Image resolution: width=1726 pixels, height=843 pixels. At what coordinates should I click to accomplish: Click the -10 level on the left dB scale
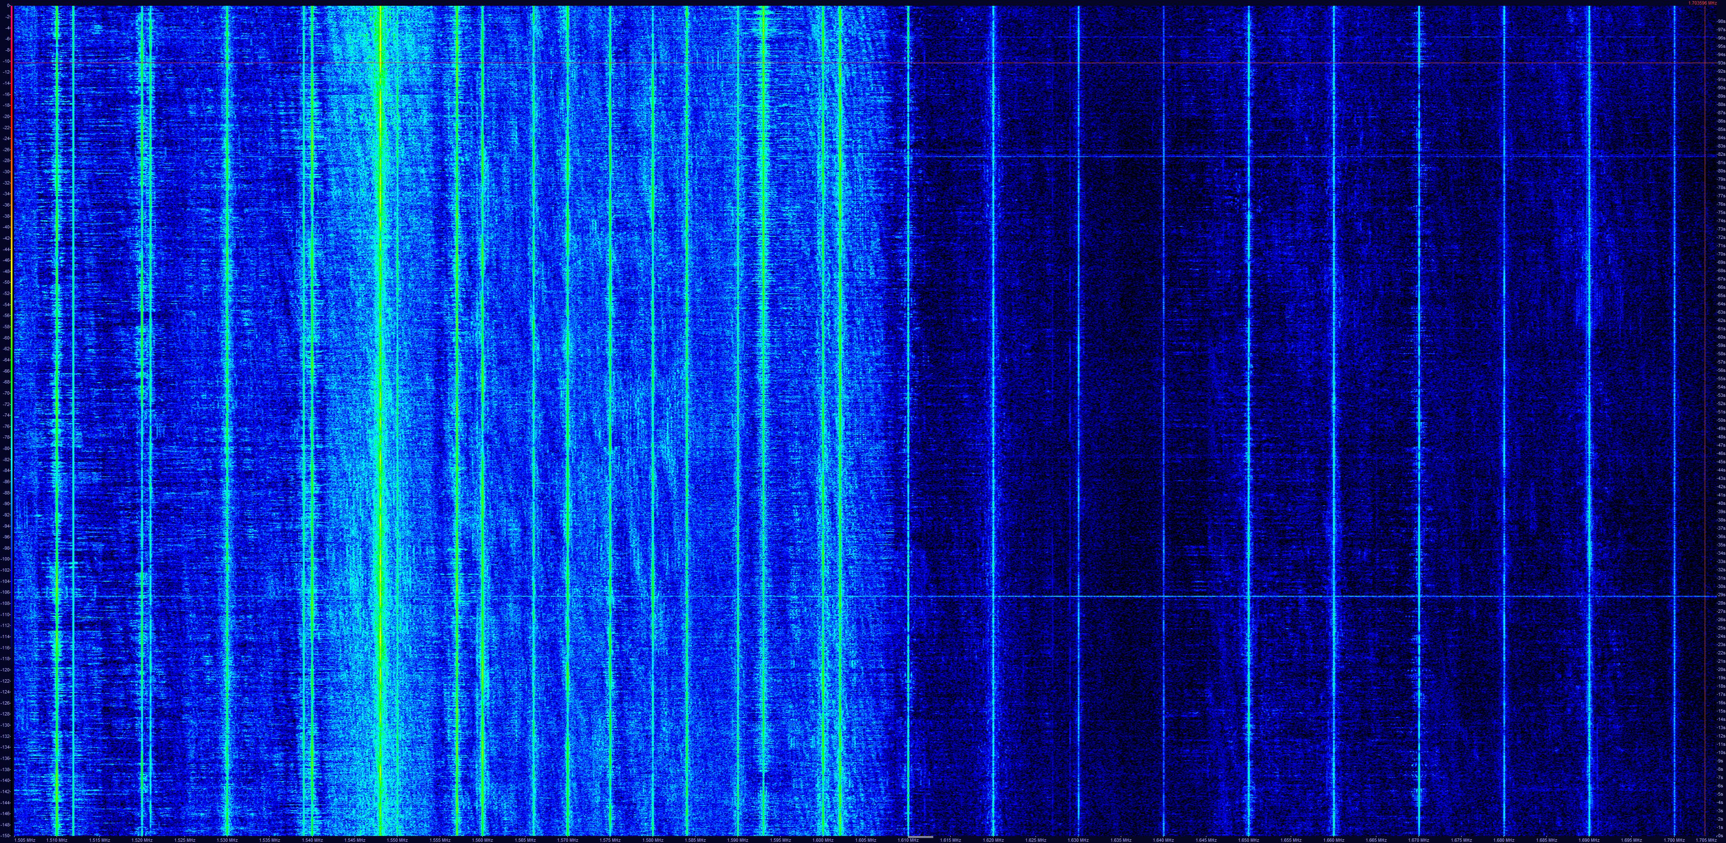point(7,61)
